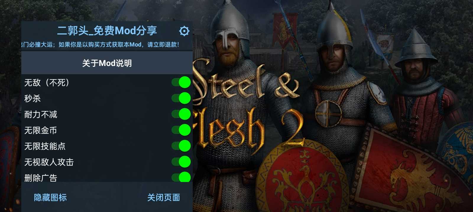Click the 二郭头_免费Mod分享 title text
This screenshot has width=473, height=212.
click(107, 31)
